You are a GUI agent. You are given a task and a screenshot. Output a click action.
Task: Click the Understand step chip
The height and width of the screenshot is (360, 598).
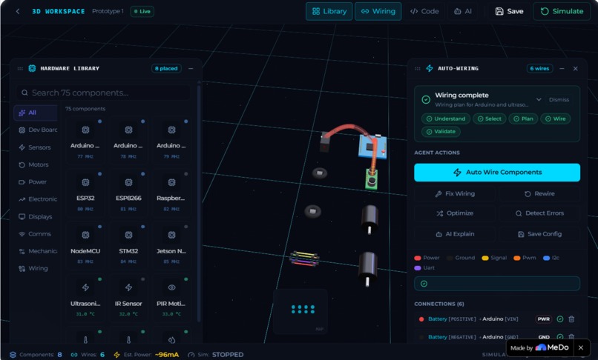(x=445, y=119)
